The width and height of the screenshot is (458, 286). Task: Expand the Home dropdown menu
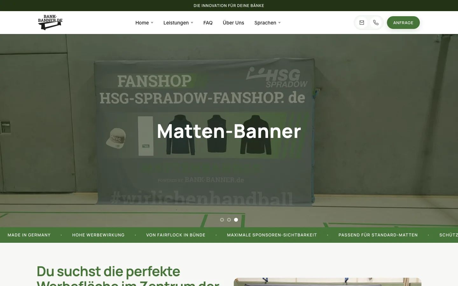[144, 23]
